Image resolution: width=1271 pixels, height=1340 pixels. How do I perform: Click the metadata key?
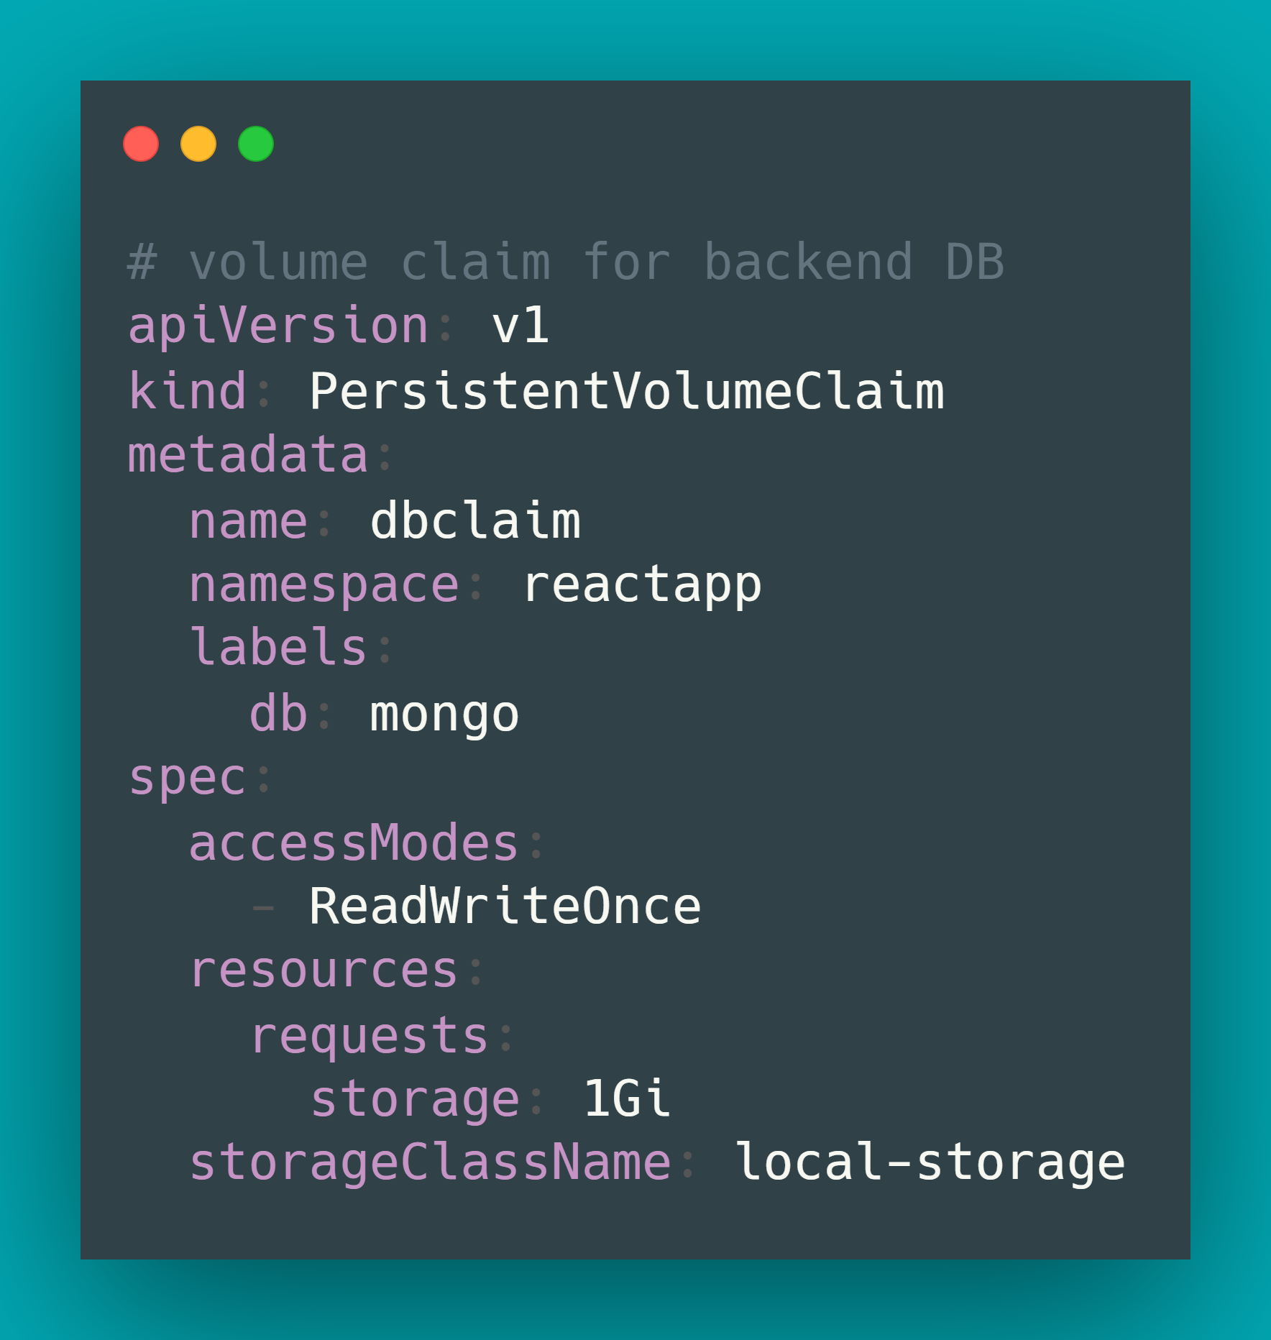(248, 456)
